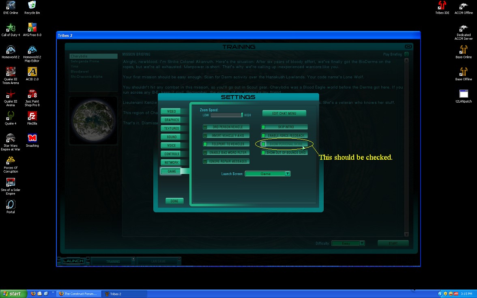Adjust the Zoom Speed slider
This screenshot has height=298, width=477.
(x=227, y=115)
